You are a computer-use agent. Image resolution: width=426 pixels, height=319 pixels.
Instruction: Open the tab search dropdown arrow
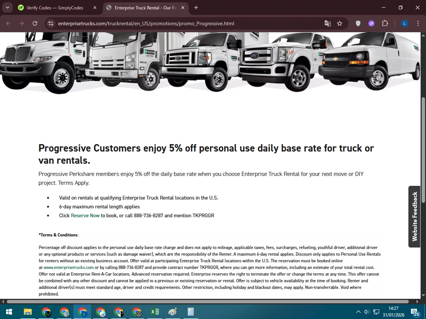7,8
